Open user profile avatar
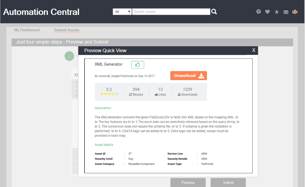The image size is (305, 187). click(295, 12)
